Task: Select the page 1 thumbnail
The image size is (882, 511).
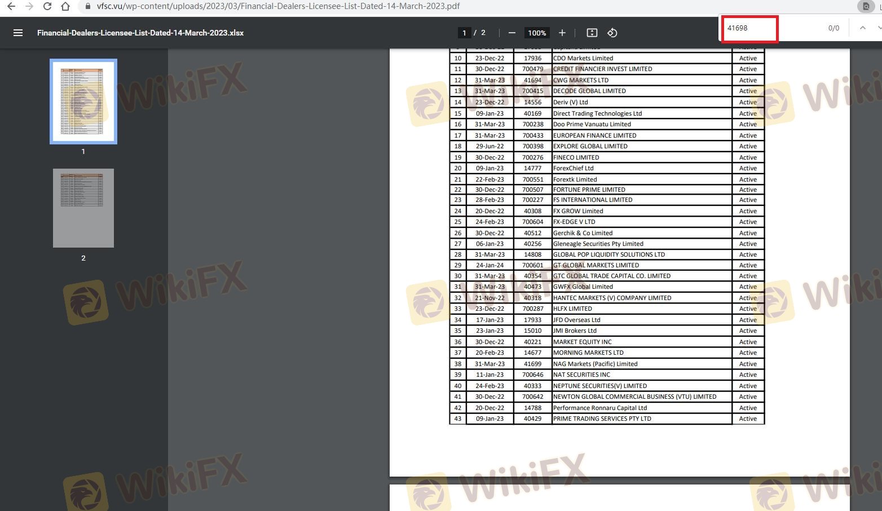Action: click(x=83, y=102)
